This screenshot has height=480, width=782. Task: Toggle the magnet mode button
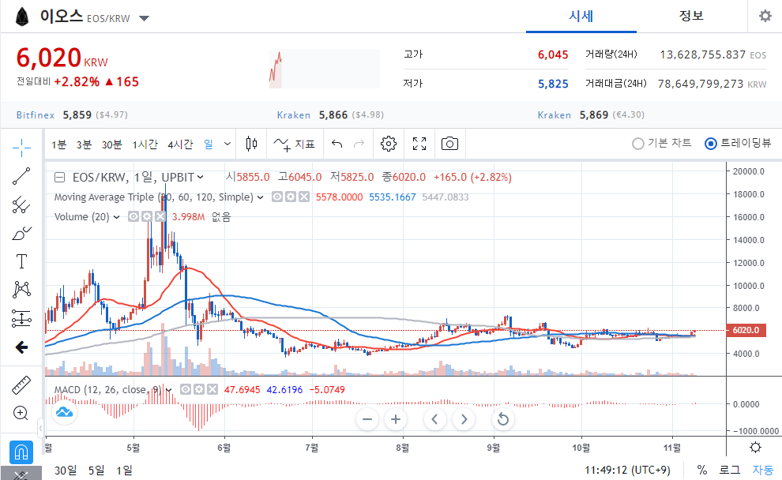point(21,452)
